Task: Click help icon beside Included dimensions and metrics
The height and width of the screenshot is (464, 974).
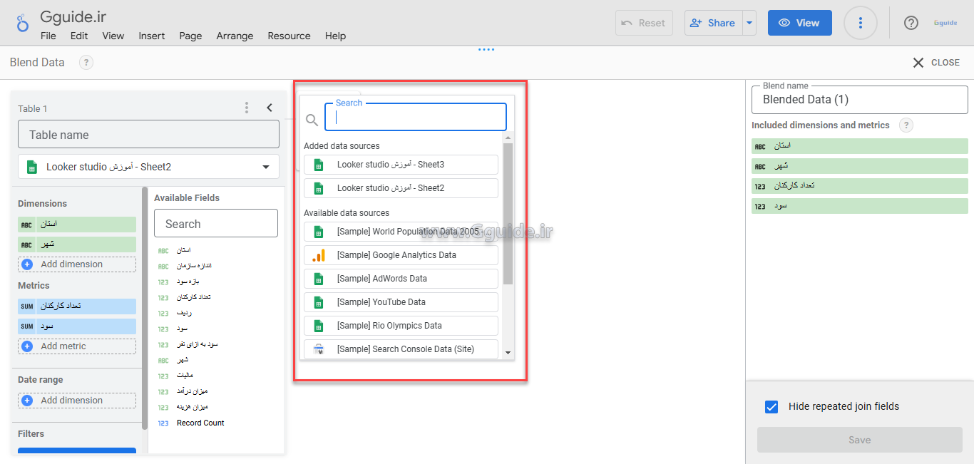Action: point(906,125)
